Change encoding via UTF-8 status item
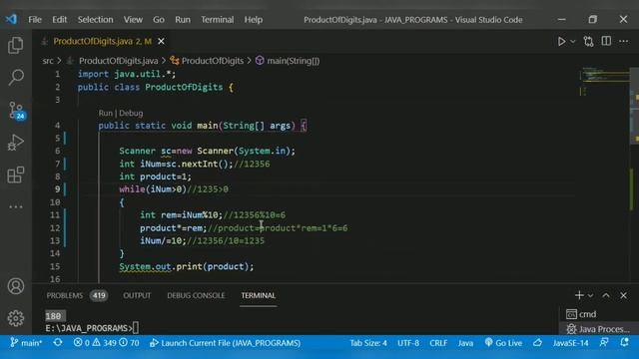The height and width of the screenshot is (359, 639). click(408, 343)
